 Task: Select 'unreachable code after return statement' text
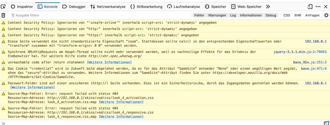click(x=46, y=62)
